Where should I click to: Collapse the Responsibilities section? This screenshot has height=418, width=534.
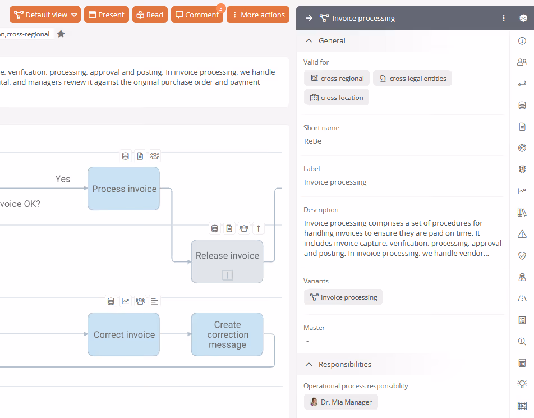[309, 364]
